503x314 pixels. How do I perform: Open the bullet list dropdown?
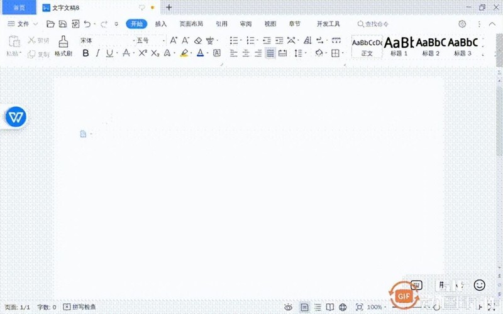click(241, 40)
